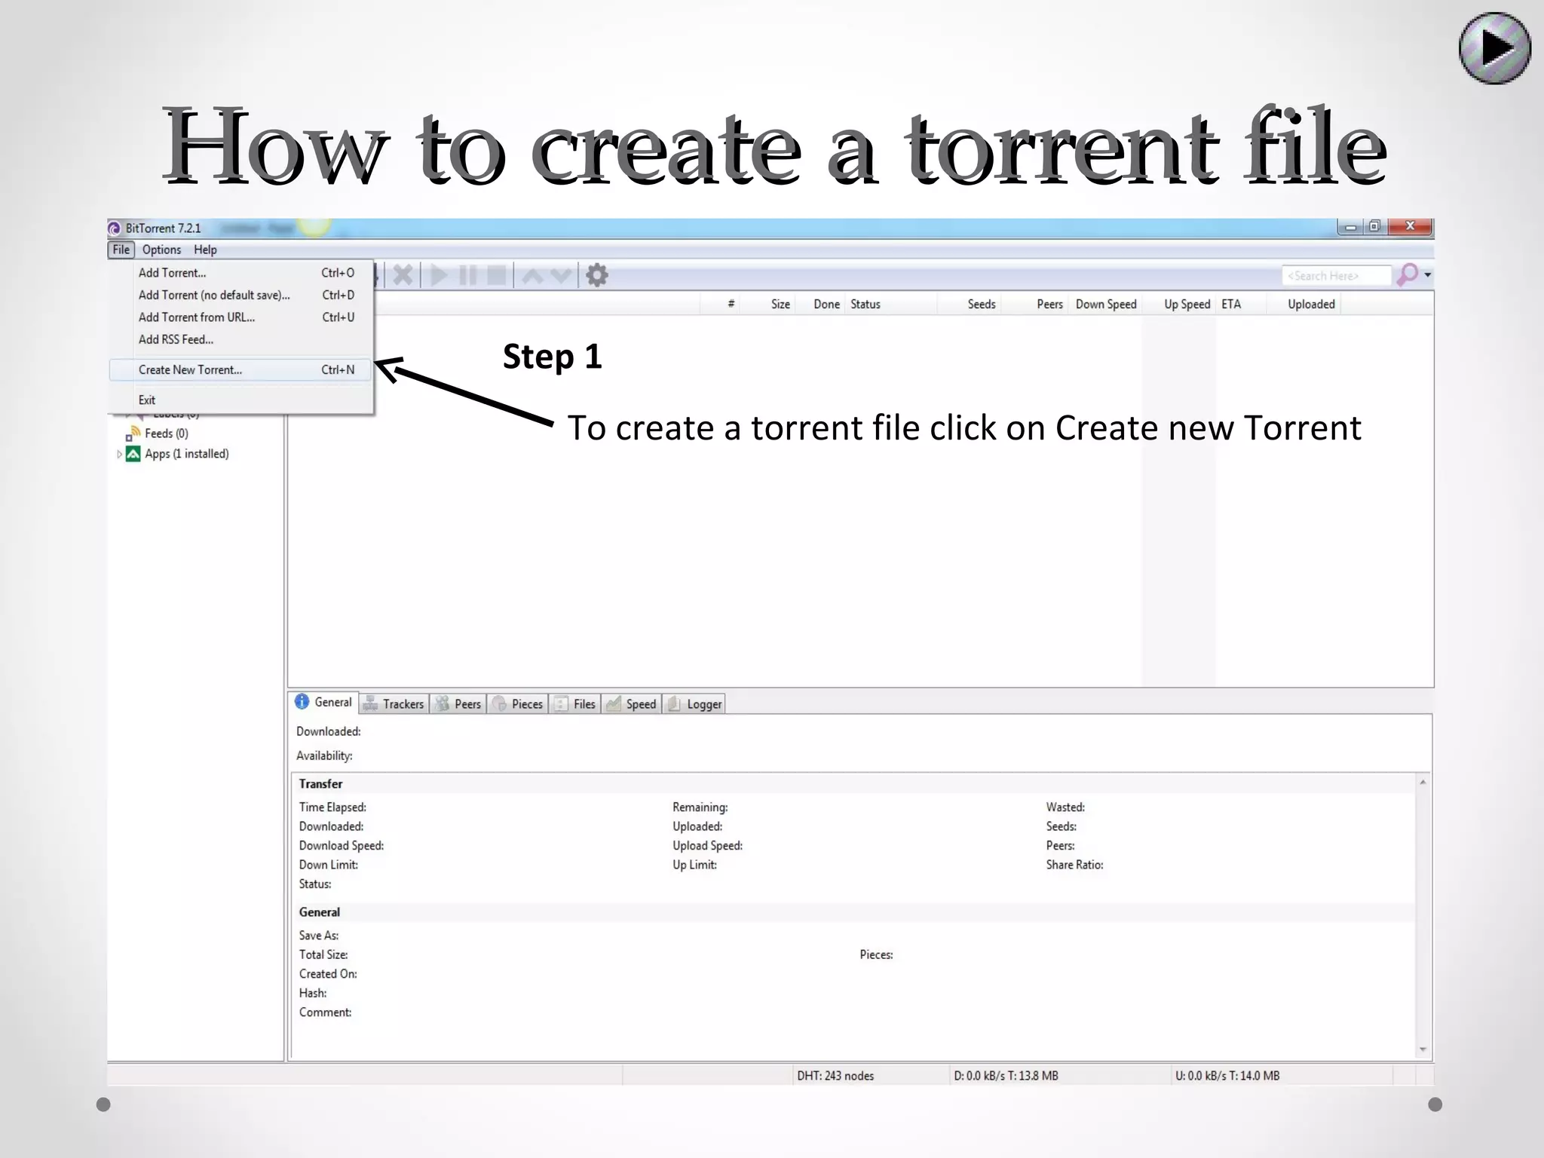Sort by the Down Speed column header
The height and width of the screenshot is (1158, 1544).
click(x=1106, y=304)
